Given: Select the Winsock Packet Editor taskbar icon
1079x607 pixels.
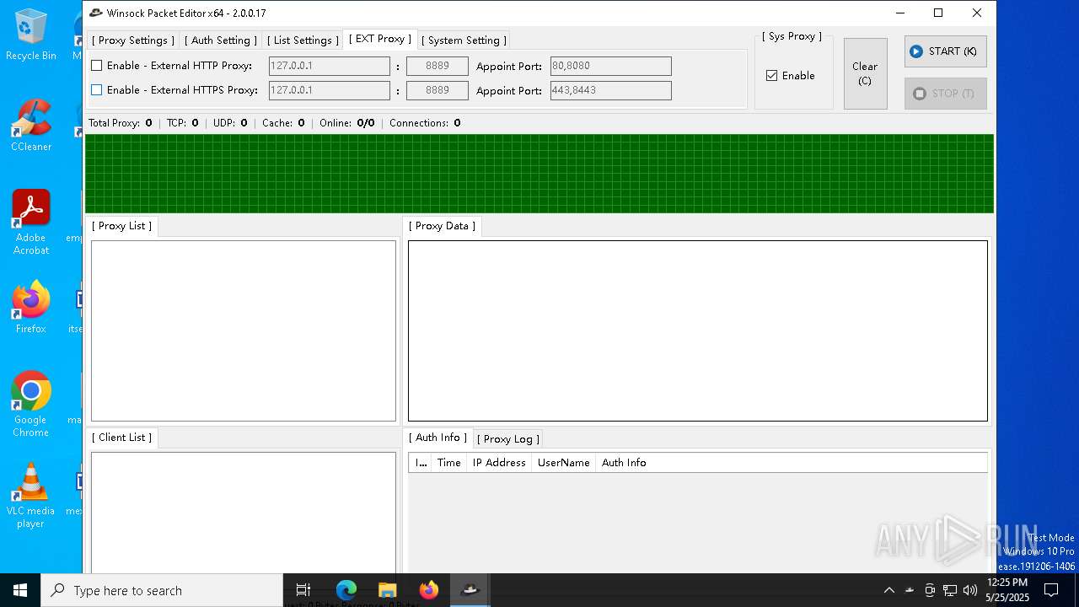Looking at the screenshot, I should click(470, 590).
